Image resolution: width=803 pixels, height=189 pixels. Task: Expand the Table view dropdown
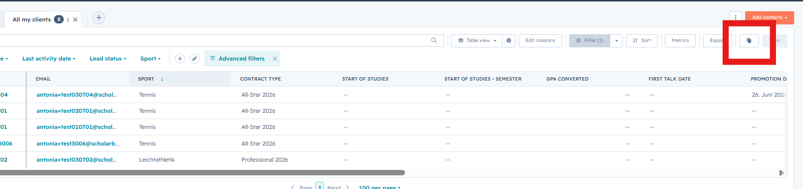(477, 41)
